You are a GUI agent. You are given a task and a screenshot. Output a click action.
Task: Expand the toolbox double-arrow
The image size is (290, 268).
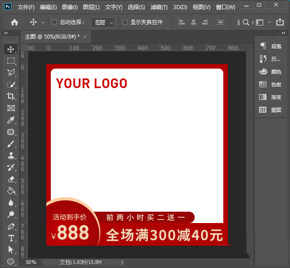click(6, 33)
